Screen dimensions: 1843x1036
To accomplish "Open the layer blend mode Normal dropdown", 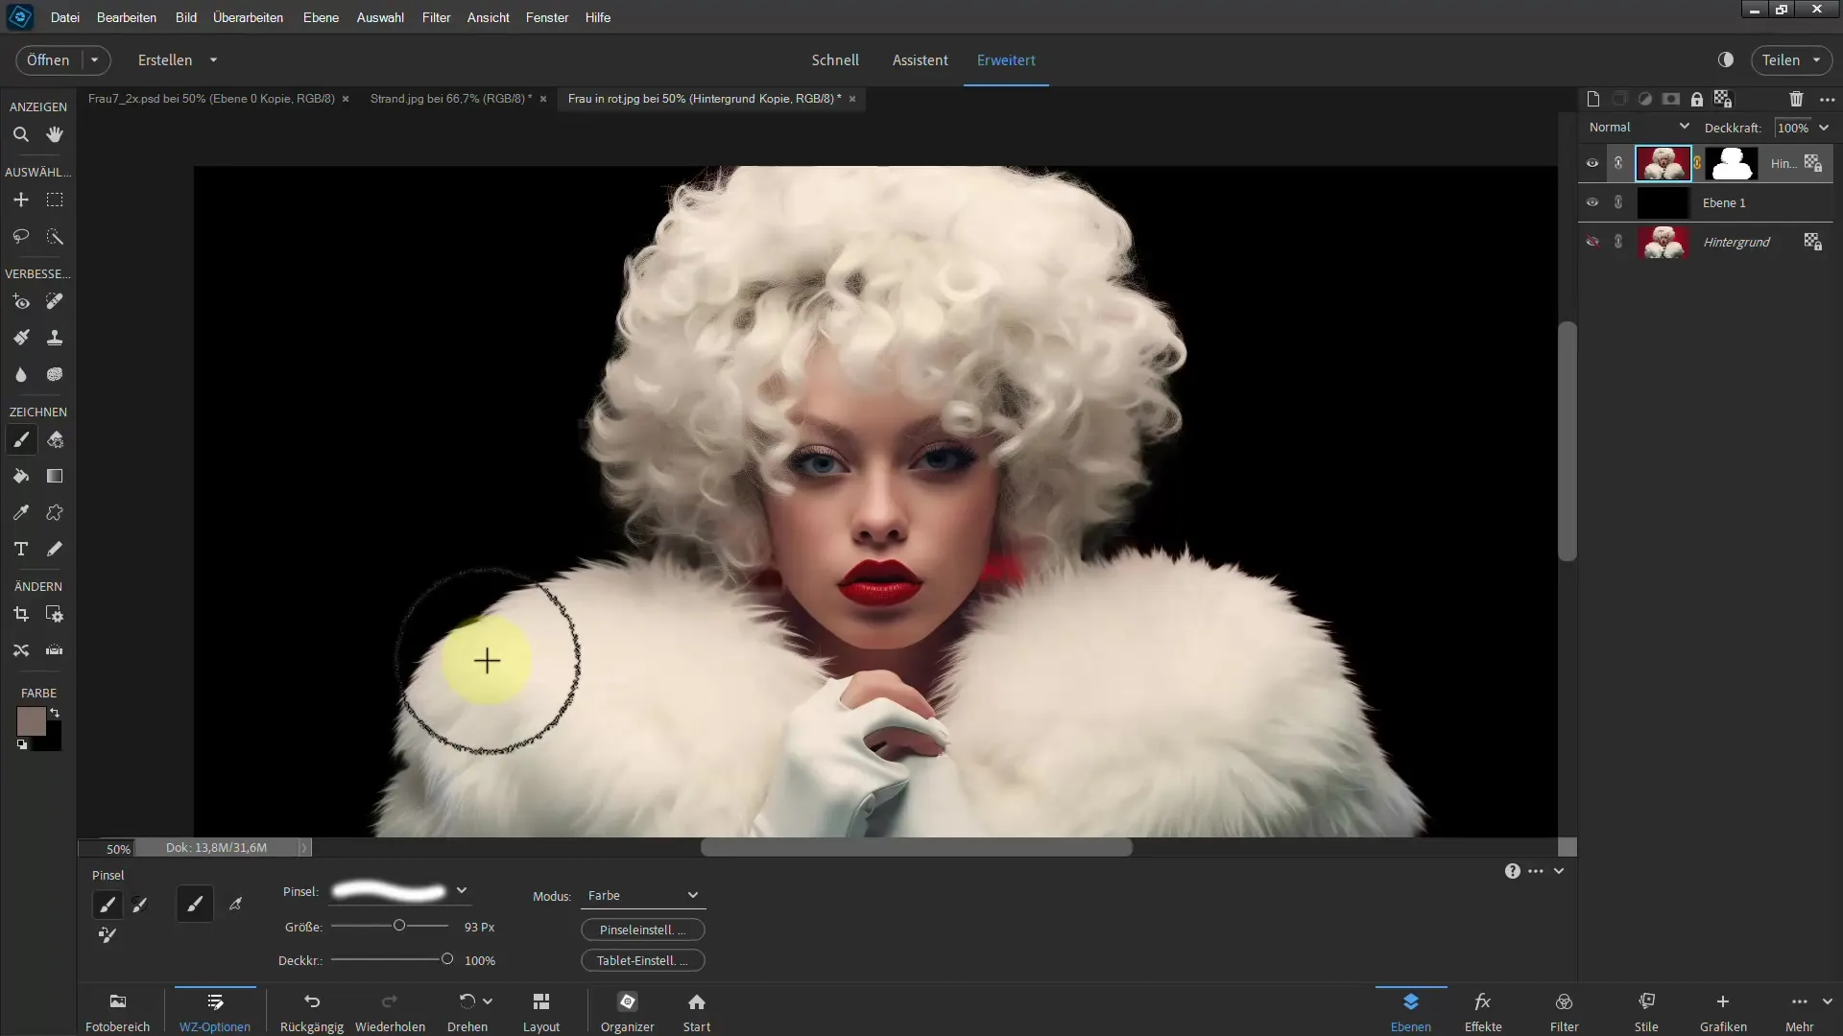I will [x=1640, y=127].
